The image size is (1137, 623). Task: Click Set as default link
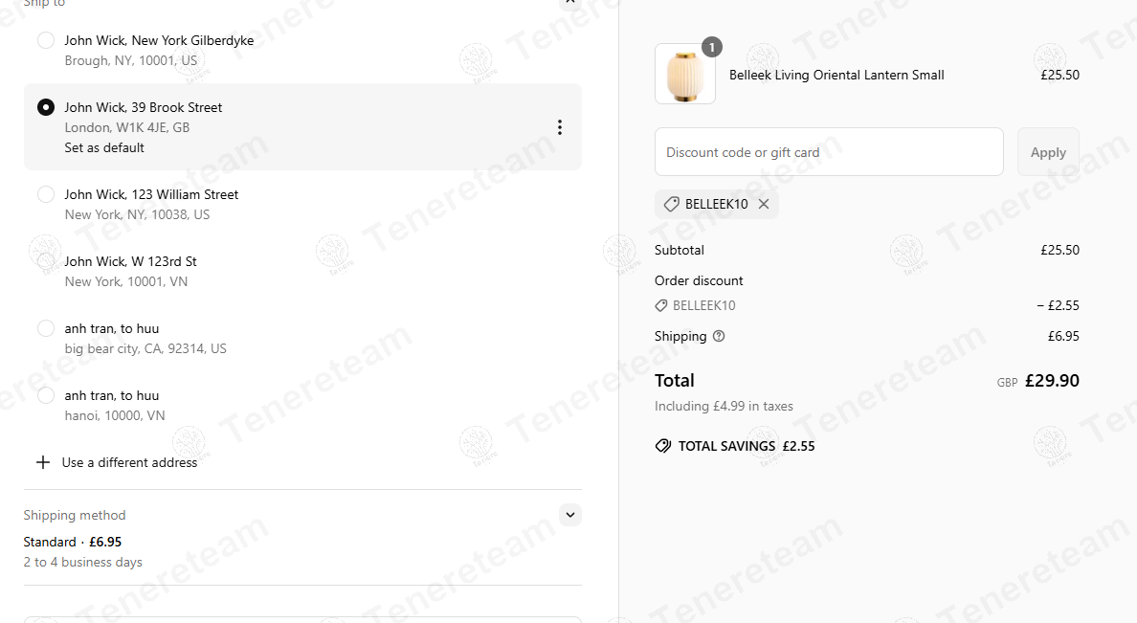(x=104, y=148)
